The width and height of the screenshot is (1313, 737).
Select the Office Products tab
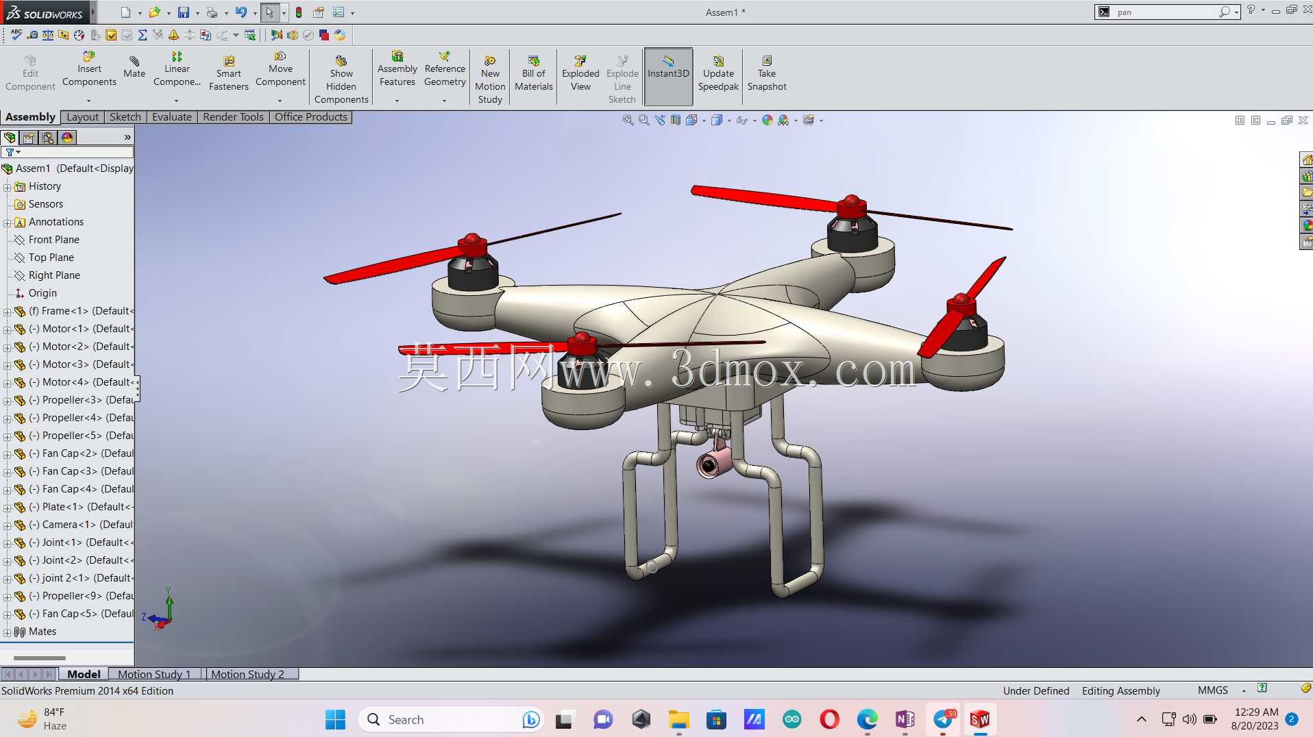(311, 117)
